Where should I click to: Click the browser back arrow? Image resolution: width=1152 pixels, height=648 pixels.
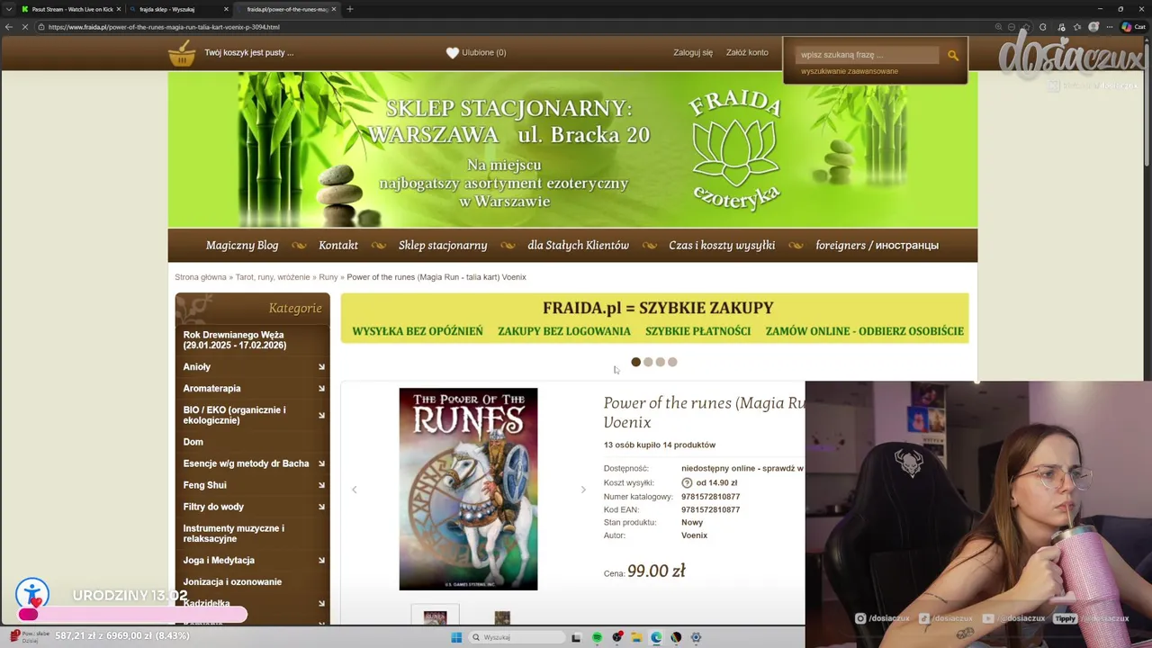click(x=9, y=27)
